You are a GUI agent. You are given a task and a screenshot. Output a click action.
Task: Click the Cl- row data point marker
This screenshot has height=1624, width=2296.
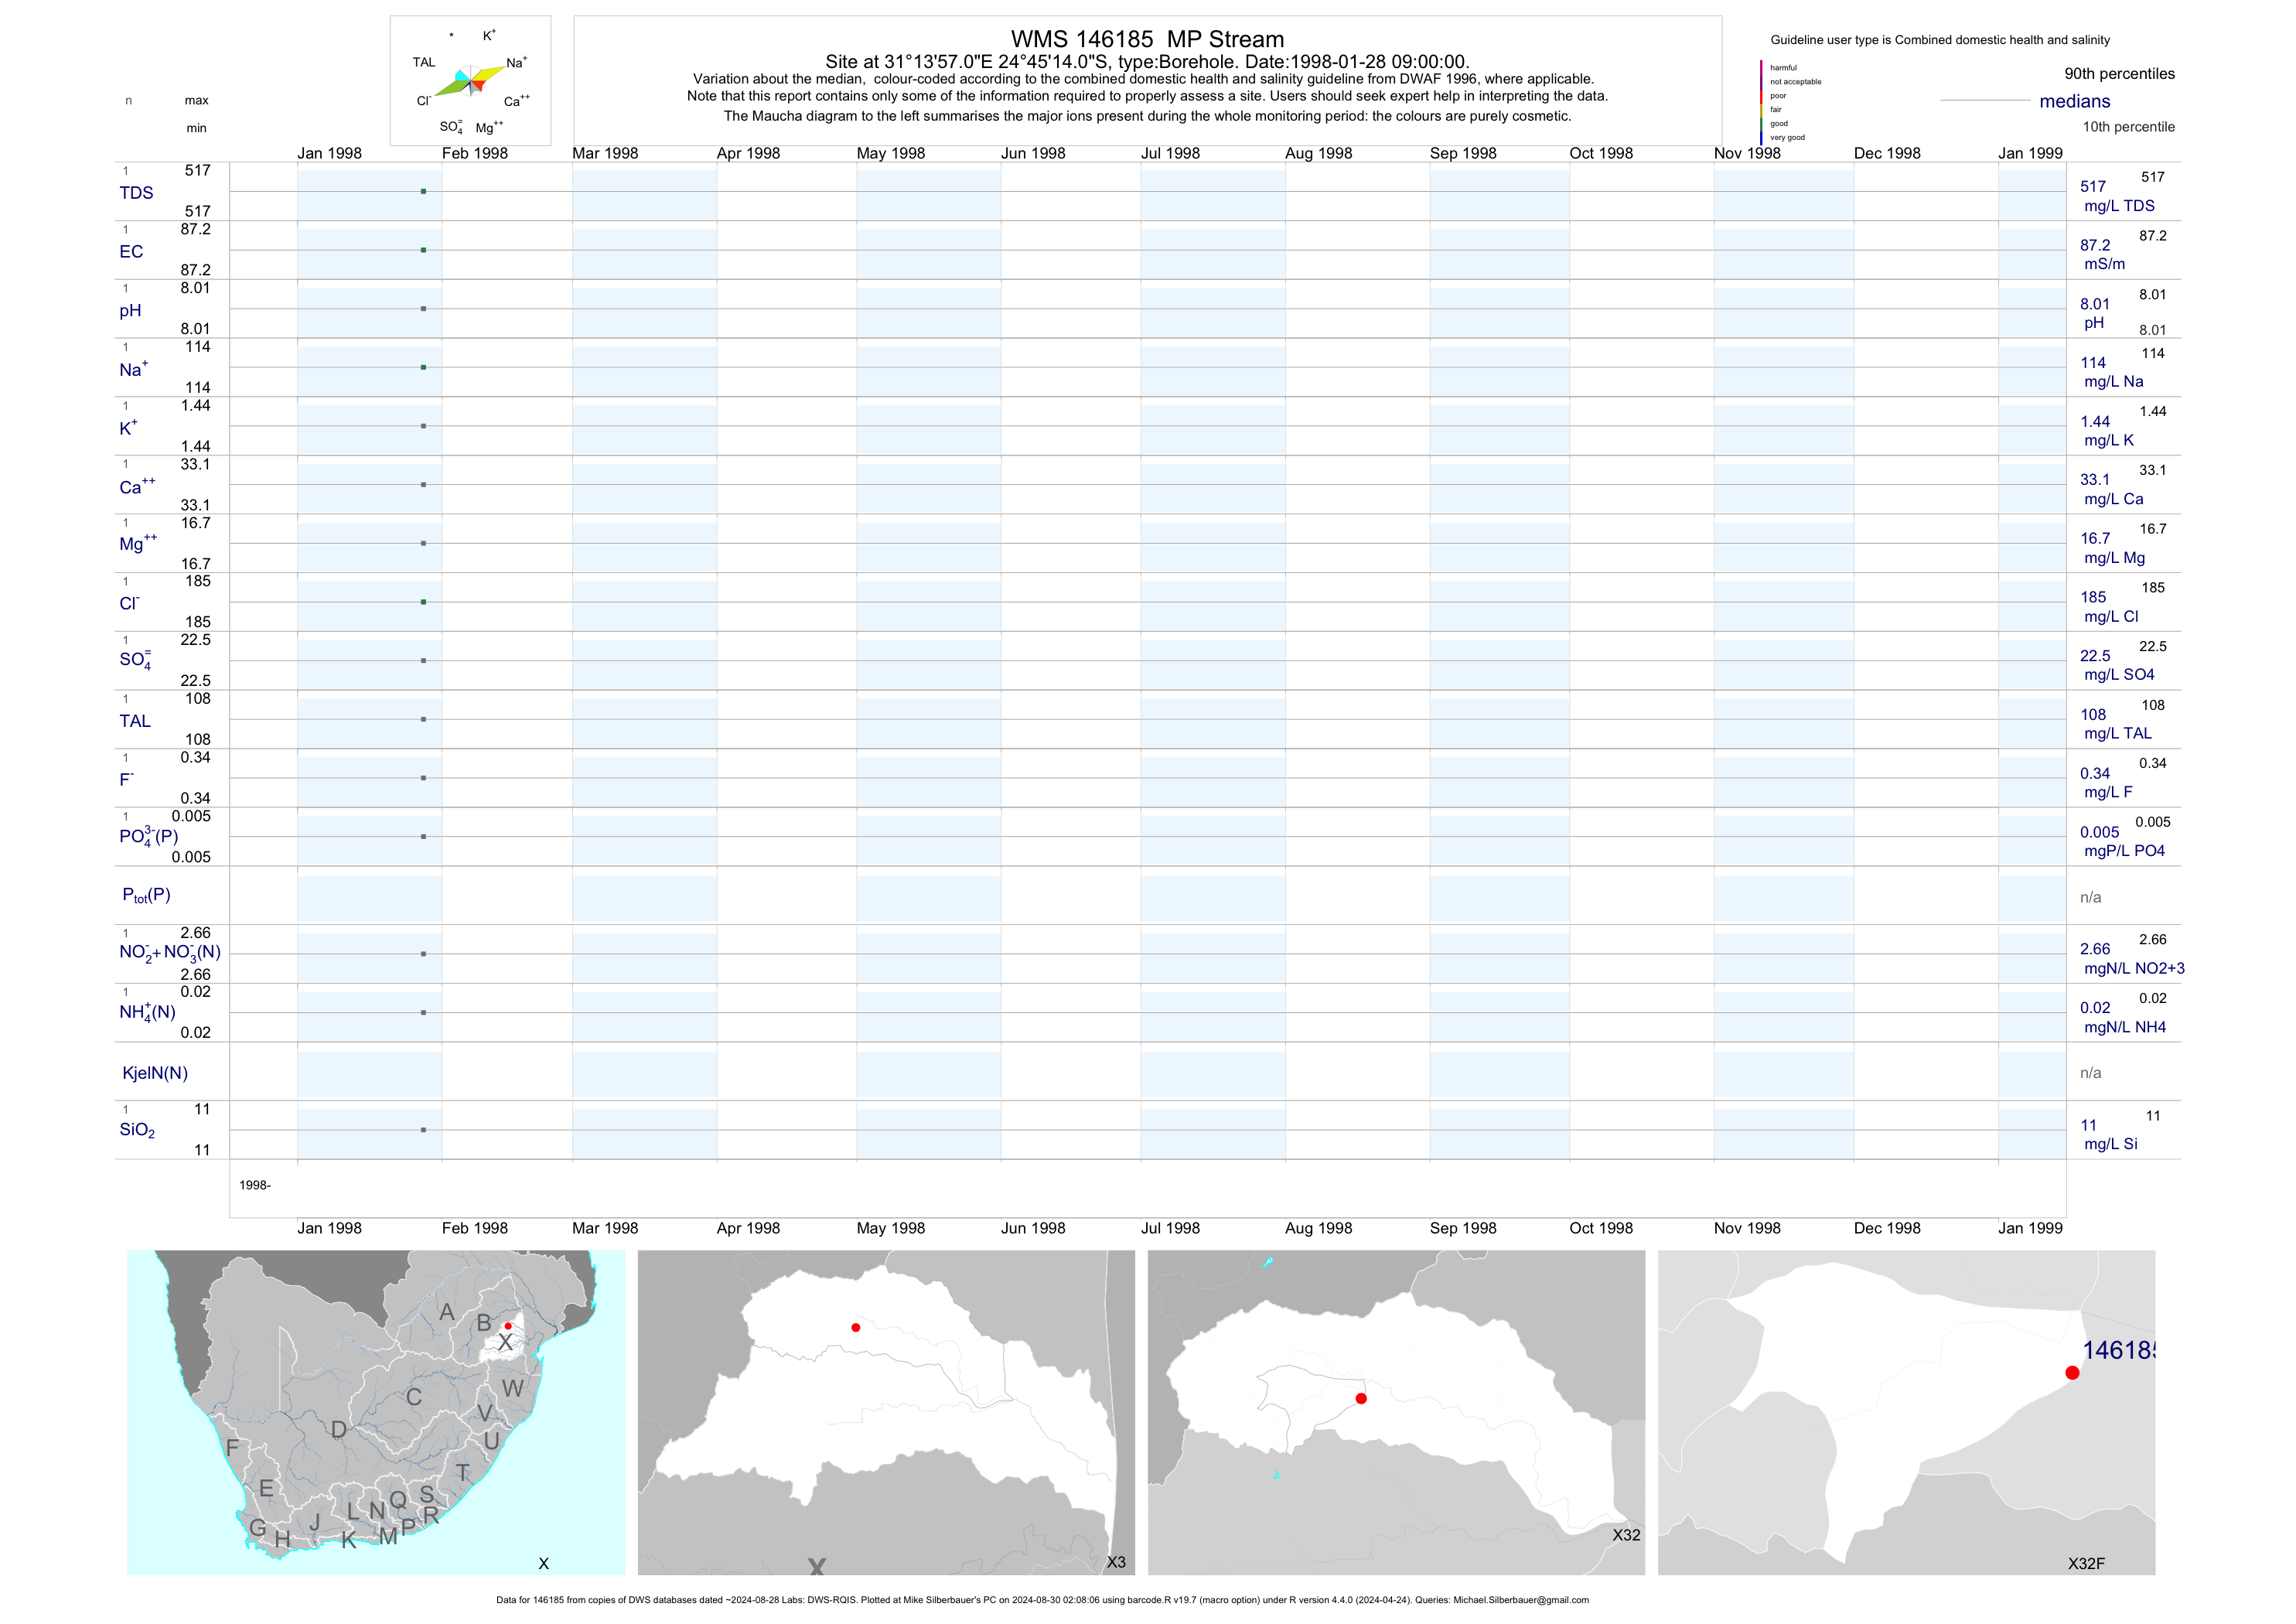tap(424, 602)
